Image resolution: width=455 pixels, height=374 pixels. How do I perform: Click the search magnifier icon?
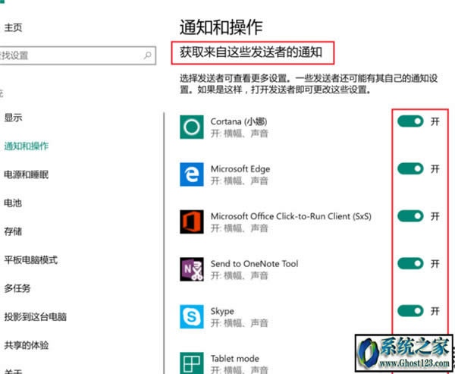(x=148, y=55)
